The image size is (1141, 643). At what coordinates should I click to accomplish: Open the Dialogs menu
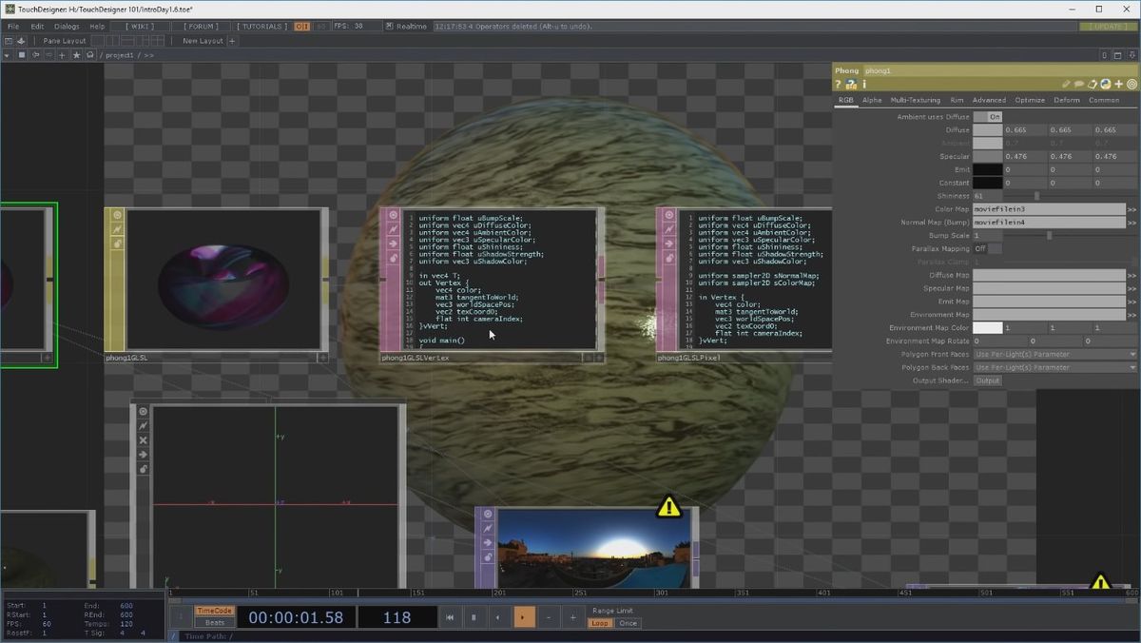(67, 27)
